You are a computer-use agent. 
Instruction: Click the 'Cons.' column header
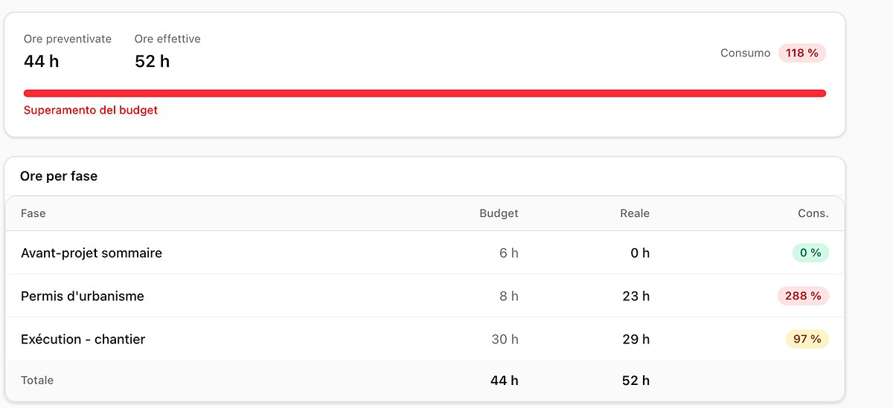point(813,213)
